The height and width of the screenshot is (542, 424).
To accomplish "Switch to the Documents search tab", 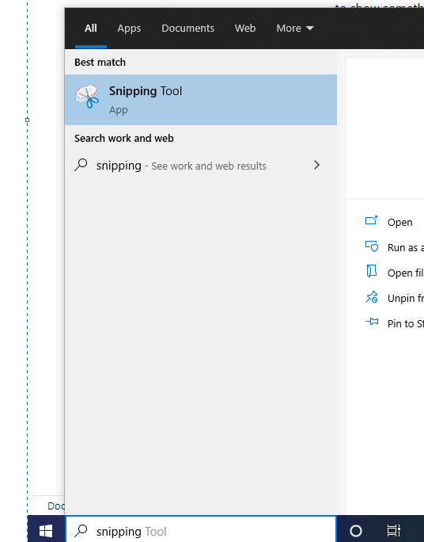I will (x=187, y=28).
